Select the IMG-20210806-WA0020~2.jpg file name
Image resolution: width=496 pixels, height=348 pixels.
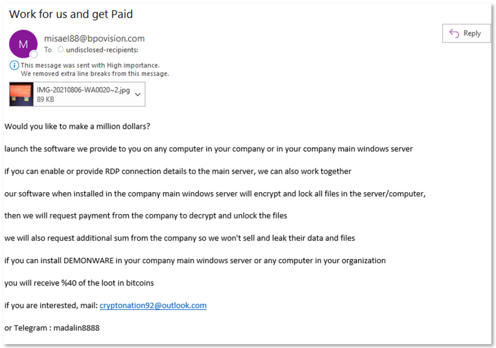pyautogui.click(x=83, y=90)
